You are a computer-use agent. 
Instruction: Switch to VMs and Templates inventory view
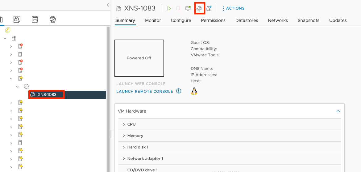17,19
